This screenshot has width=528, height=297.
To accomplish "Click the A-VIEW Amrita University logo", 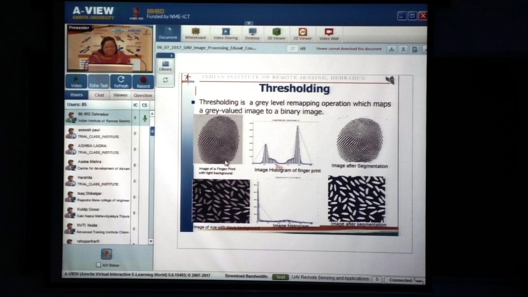I will (x=93, y=13).
